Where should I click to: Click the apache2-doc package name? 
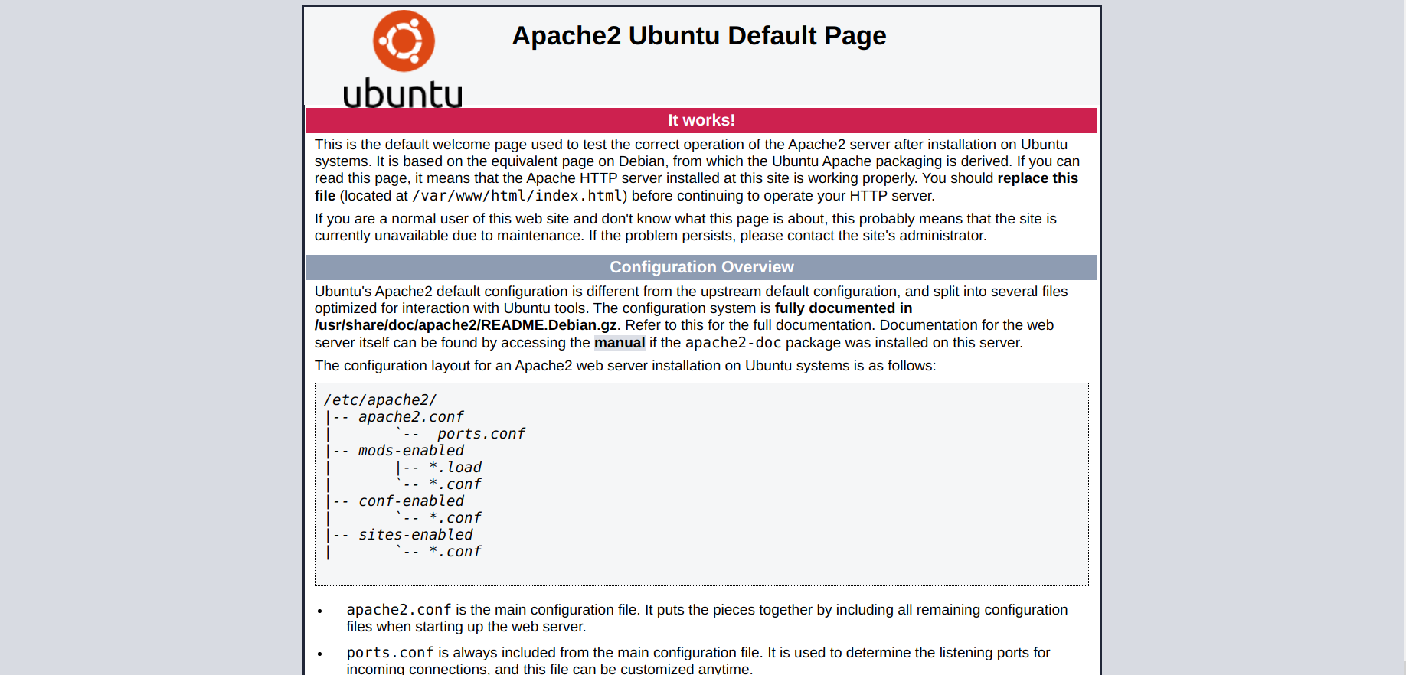(x=733, y=343)
